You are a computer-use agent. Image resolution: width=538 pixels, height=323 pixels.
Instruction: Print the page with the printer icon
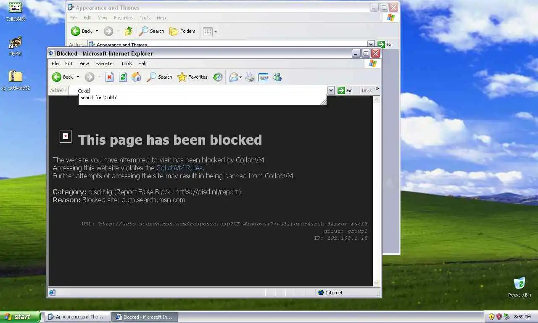click(x=250, y=77)
